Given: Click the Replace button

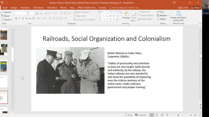Looking at the screenshot, I should point(163,16).
